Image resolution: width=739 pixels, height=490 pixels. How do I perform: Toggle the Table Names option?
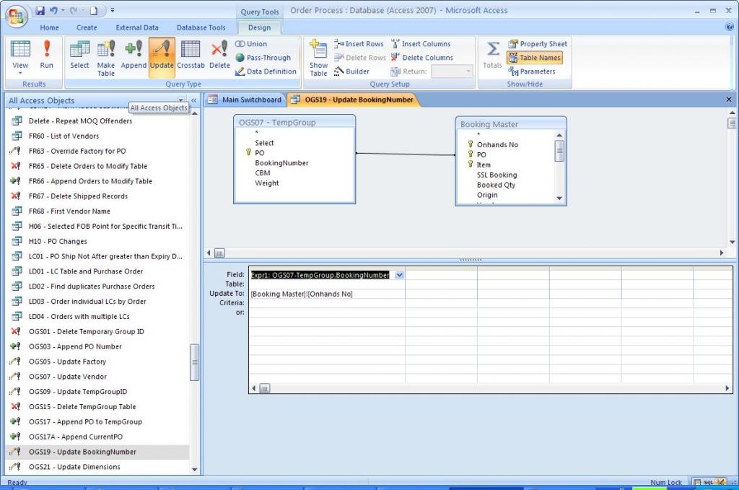pos(534,58)
